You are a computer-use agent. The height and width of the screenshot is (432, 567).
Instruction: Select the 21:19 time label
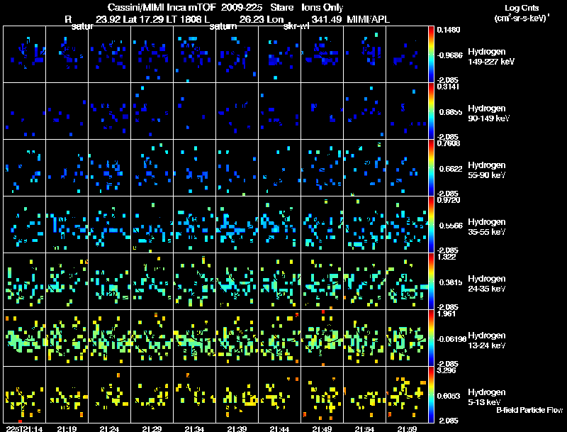click(67, 428)
